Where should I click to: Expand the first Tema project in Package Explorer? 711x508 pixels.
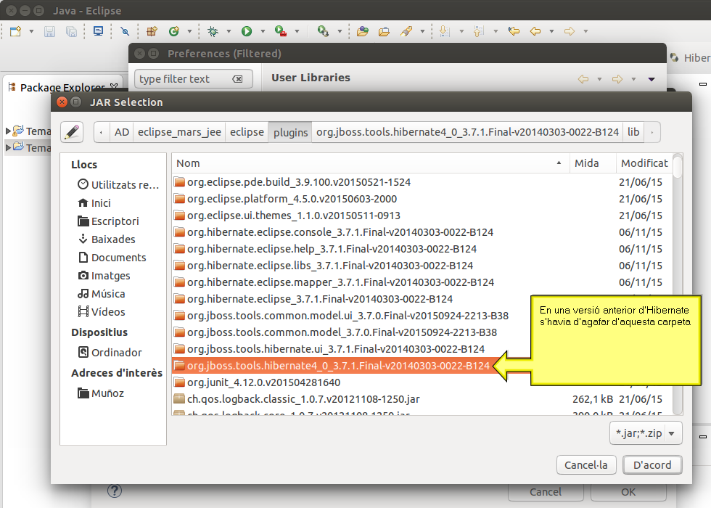click(x=8, y=131)
